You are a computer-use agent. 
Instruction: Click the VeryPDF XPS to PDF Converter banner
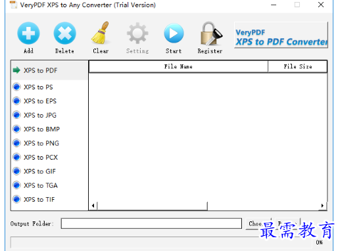coord(281,35)
